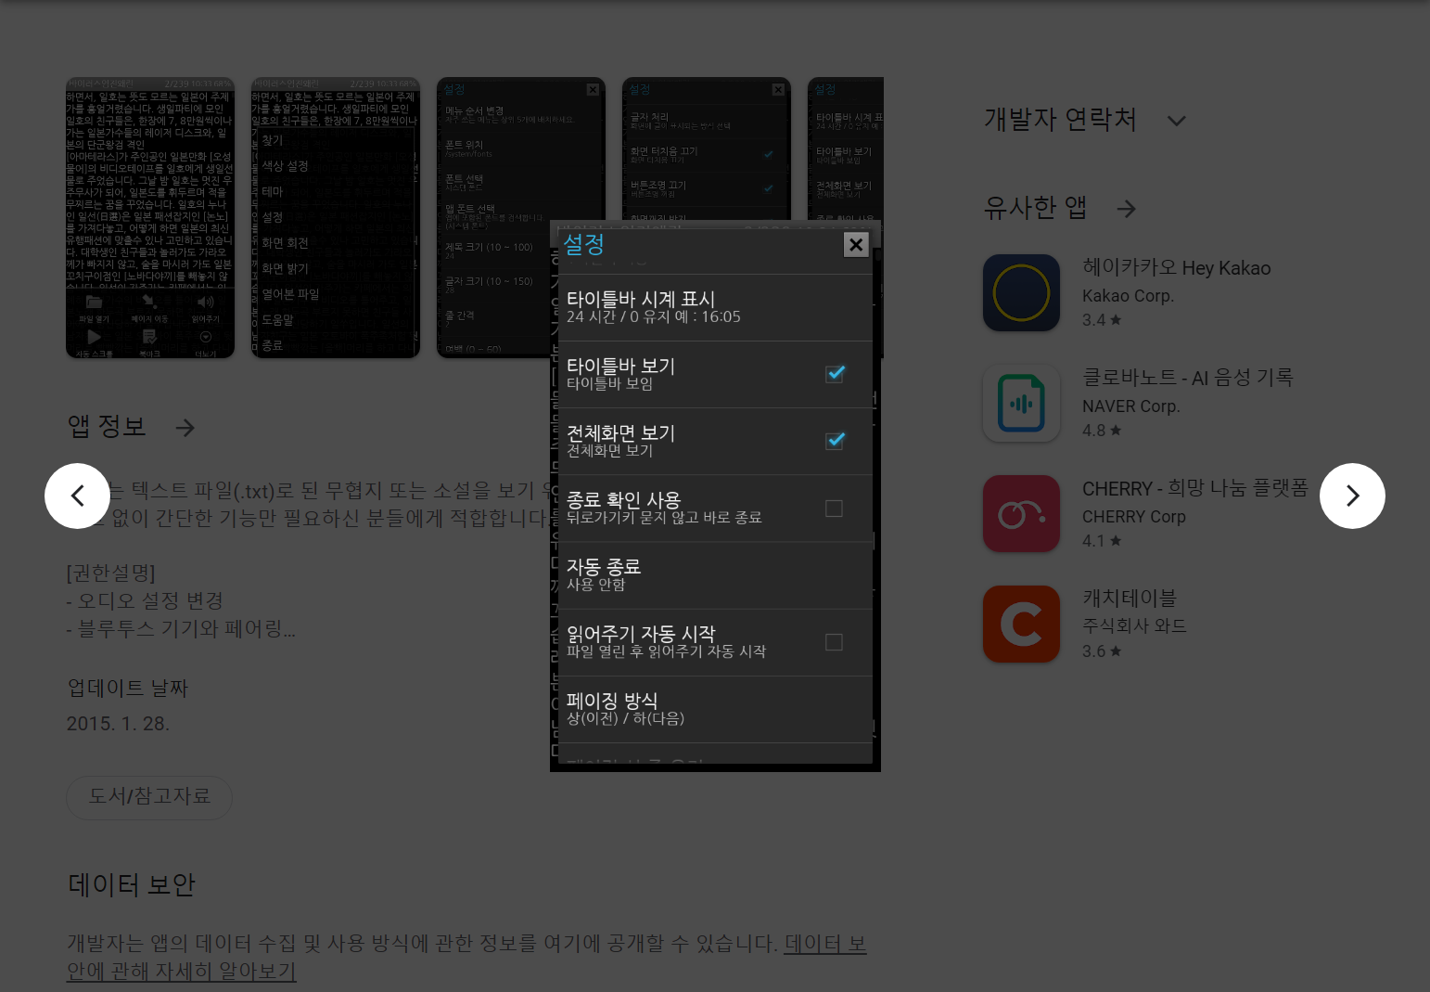Click the 개발자 연락처 heading
Image resolution: width=1430 pixels, height=992 pixels.
(x=1060, y=120)
